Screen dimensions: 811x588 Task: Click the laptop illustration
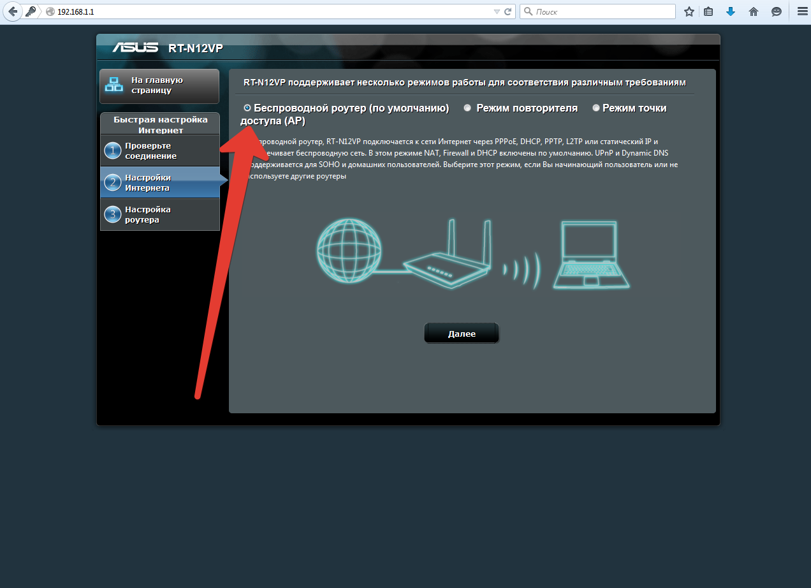[591, 254]
